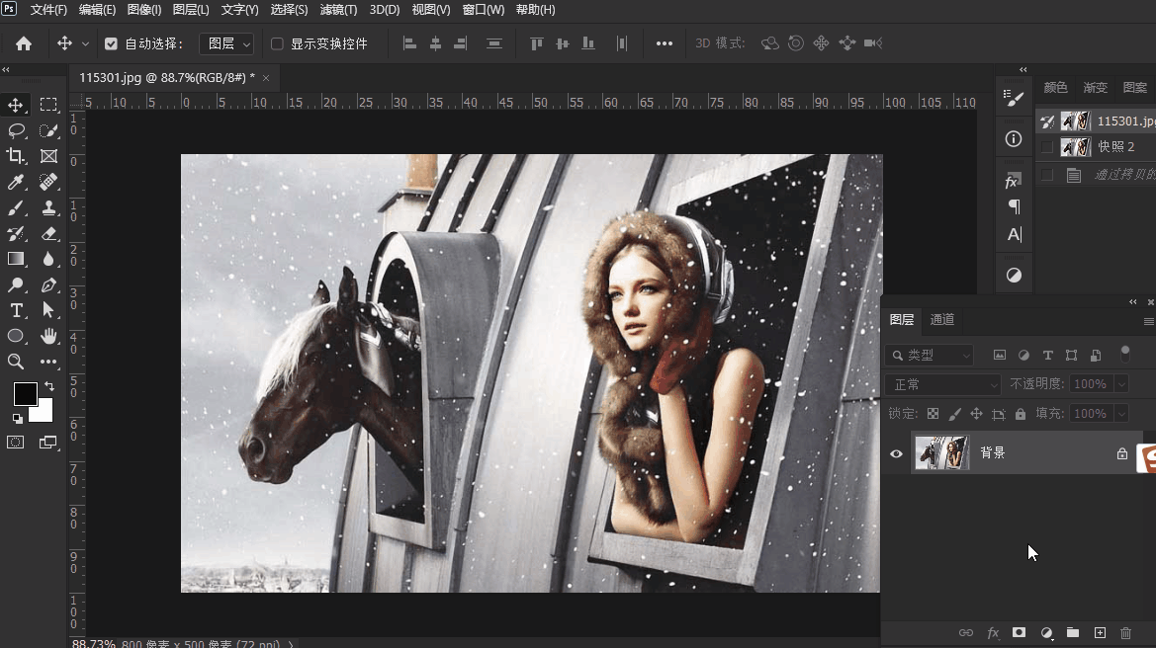Select the Hand tool
This screenshot has height=648, width=1156.
tap(48, 337)
